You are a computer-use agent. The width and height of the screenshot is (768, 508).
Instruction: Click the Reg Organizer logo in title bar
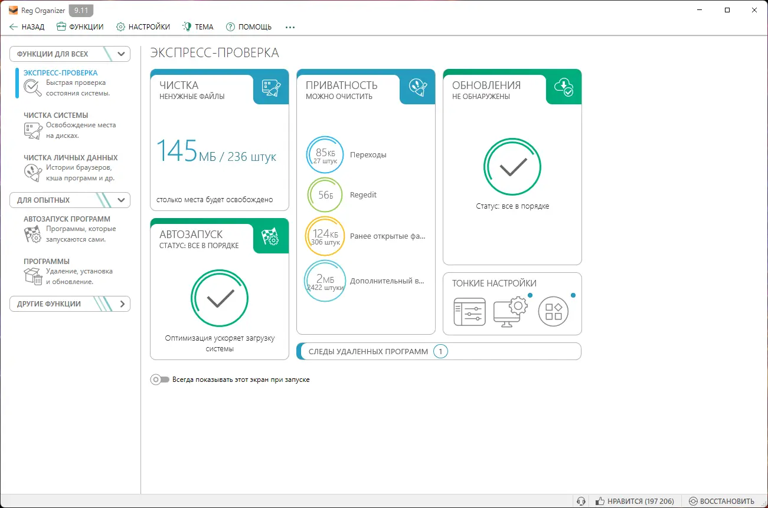click(12, 10)
